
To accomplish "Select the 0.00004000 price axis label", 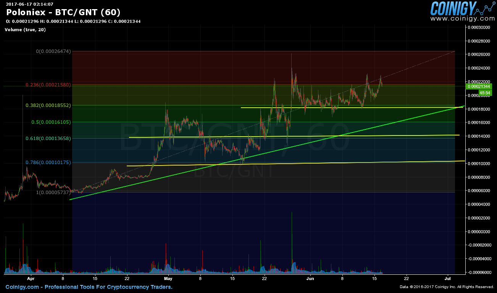I will tap(479, 204).
